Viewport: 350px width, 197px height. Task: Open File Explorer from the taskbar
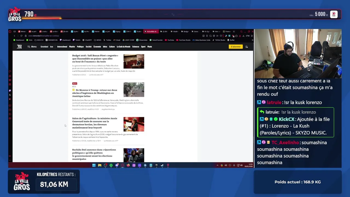(x=100, y=165)
